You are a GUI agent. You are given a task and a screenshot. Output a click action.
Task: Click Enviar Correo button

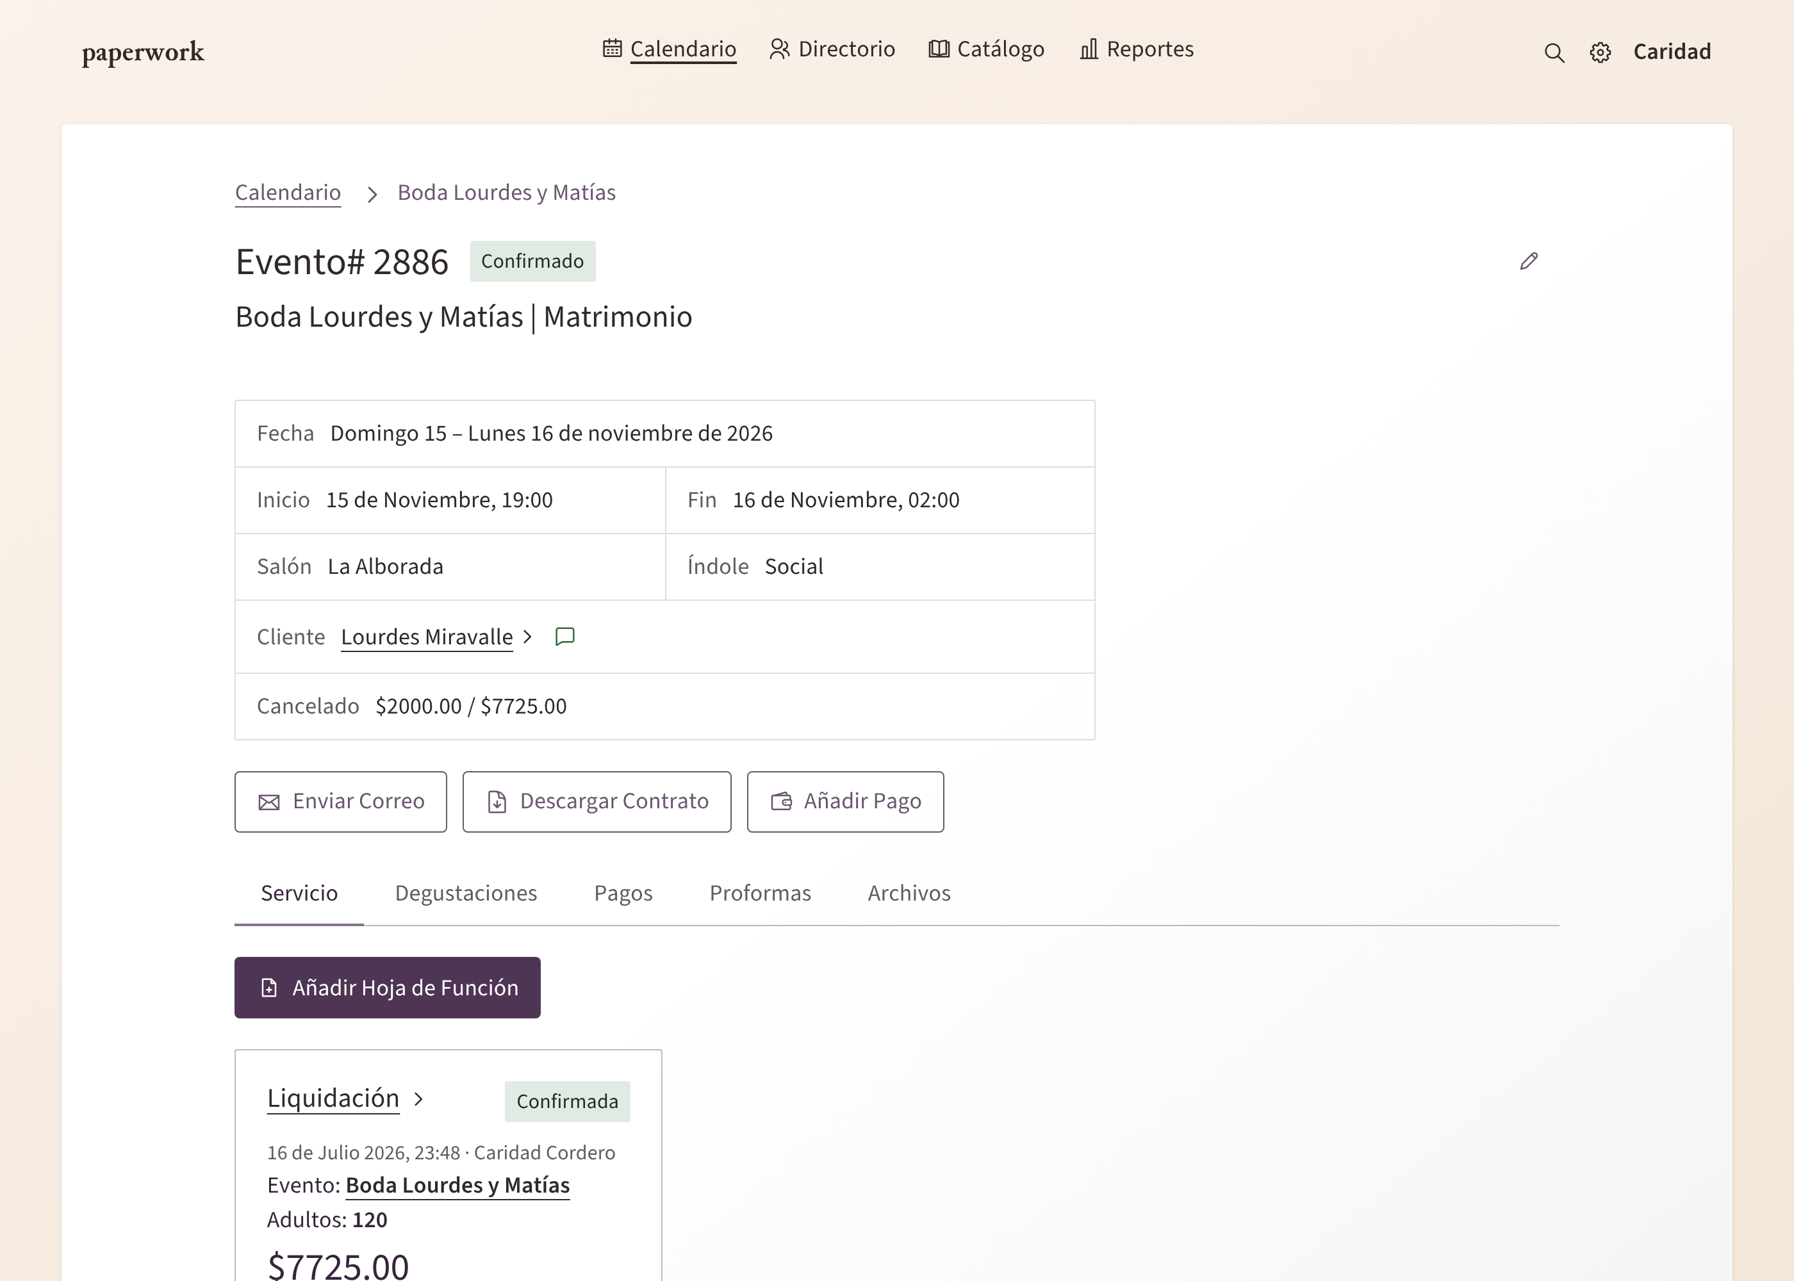(x=341, y=801)
